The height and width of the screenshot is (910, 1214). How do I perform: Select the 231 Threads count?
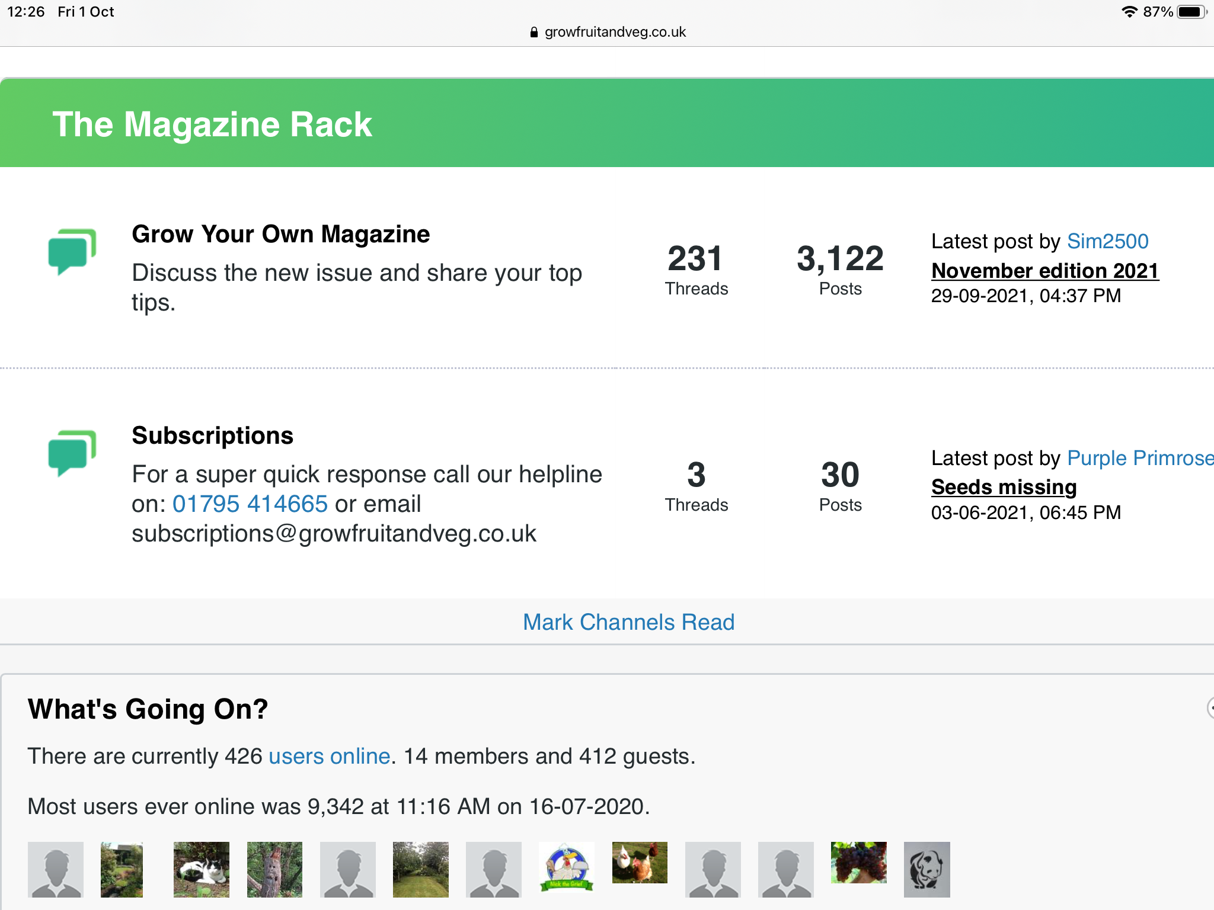click(696, 269)
